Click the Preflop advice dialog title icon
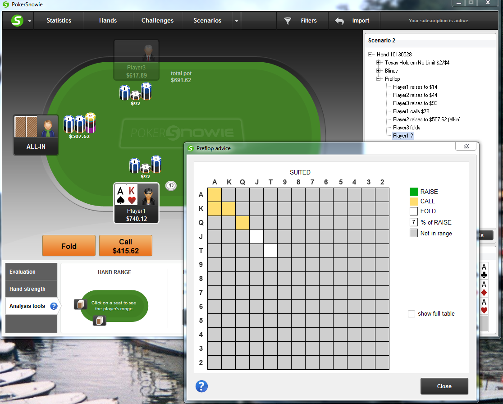Image resolution: width=503 pixels, height=404 pixels. 191,148
